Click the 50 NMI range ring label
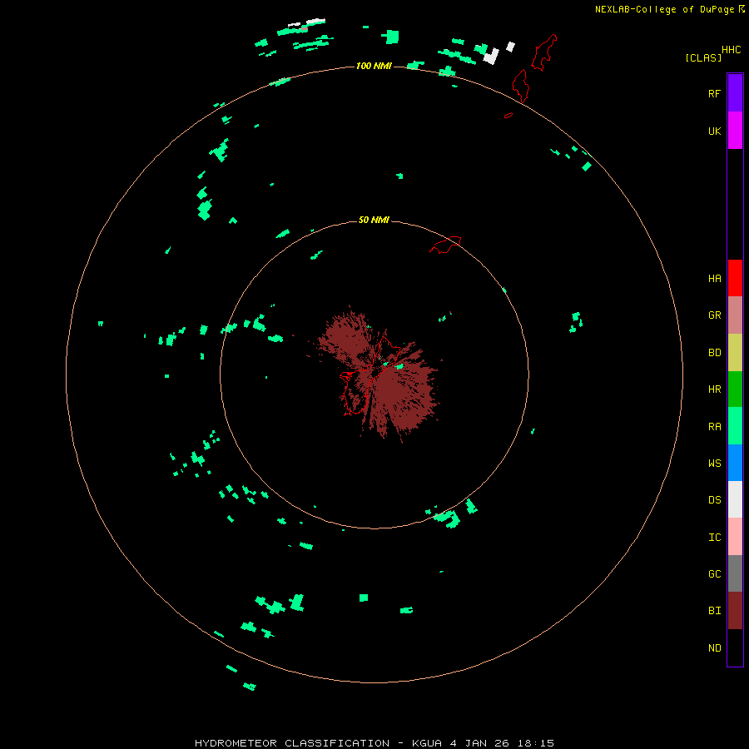749x749 pixels. coord(374,220)
